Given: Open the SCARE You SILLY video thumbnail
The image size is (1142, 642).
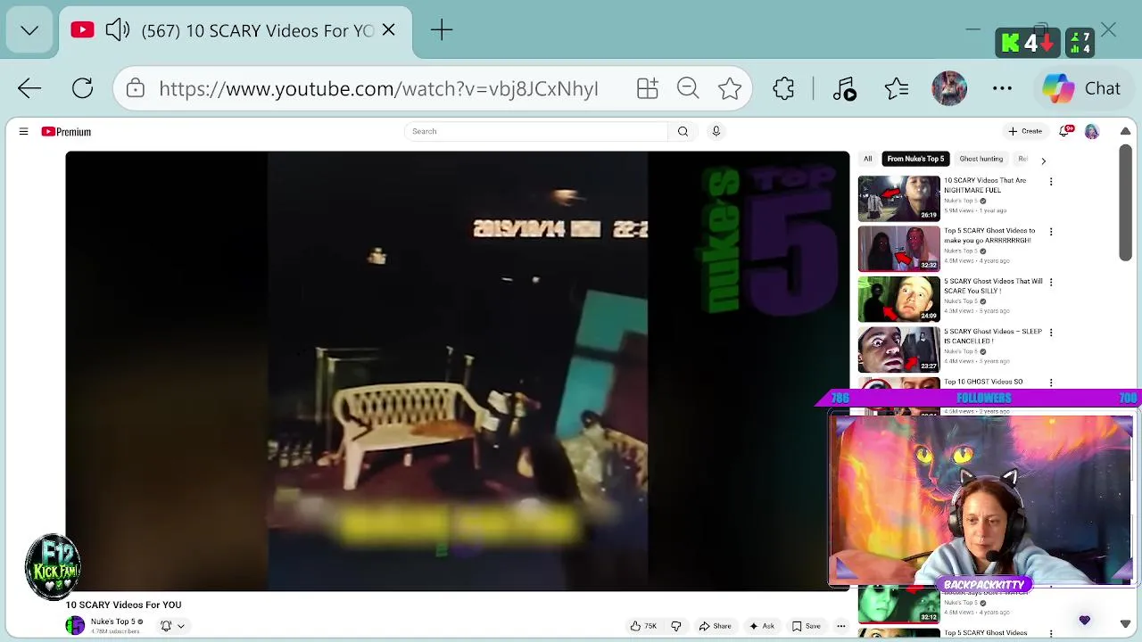Looking at the screenshot, I should (x=898, y=299).
